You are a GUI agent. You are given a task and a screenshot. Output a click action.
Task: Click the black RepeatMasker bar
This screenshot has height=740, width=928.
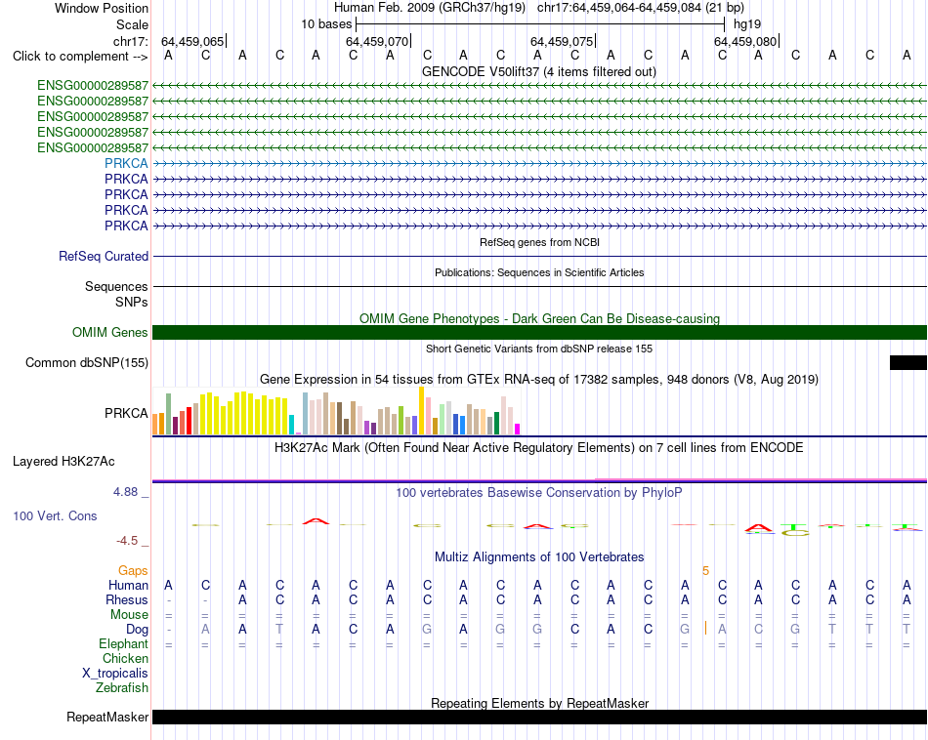click(x=539, y=717)
